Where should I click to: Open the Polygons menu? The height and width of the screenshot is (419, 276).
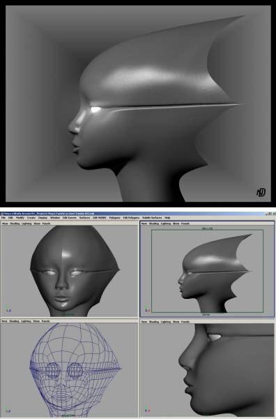pos(115,218)
